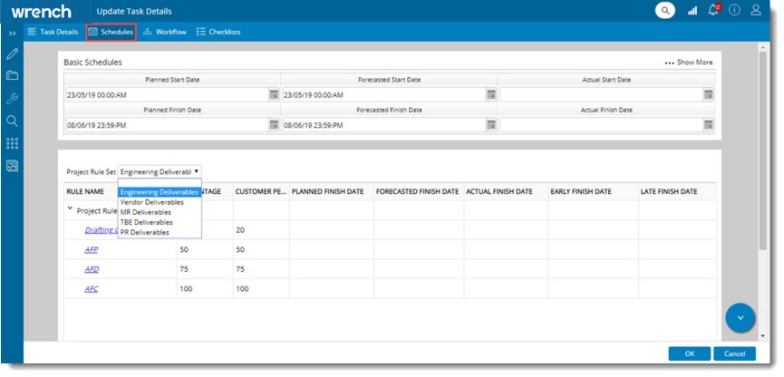Open calendar picker for Planned Start Date
Viewport: 784px width, 377px height.
click(273, 95)
